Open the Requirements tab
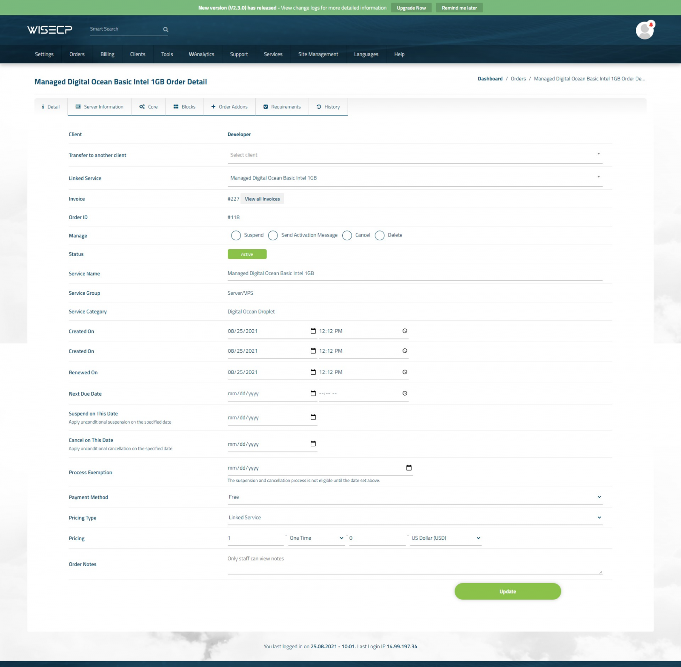 [282, 107]
